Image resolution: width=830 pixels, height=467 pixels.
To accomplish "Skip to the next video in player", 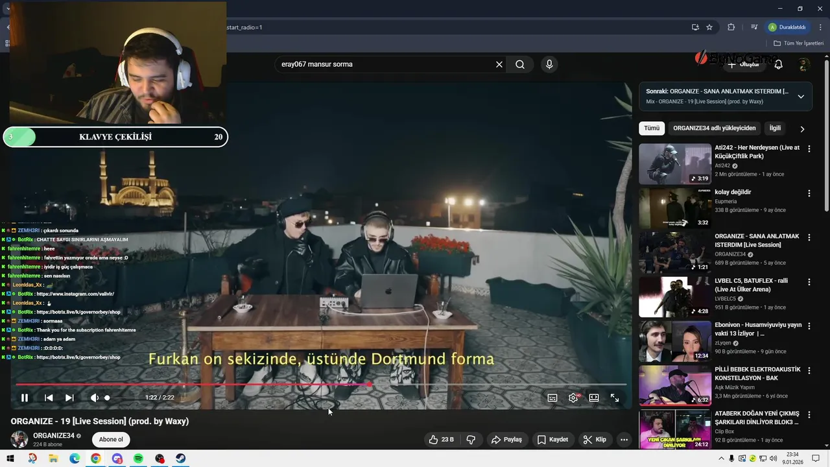I will [x=69, y=398].
